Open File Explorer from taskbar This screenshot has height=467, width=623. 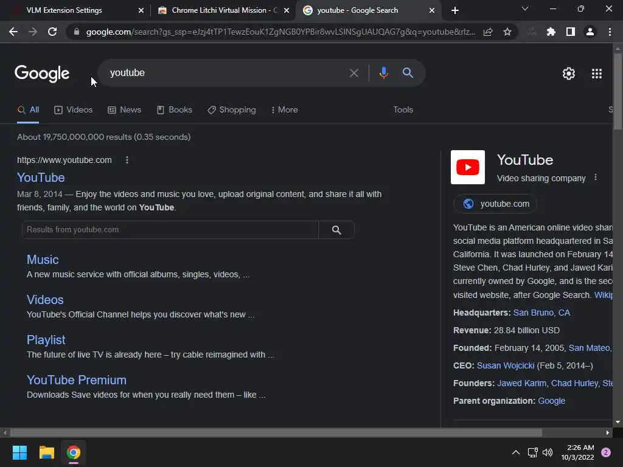[x=46, y=452]
